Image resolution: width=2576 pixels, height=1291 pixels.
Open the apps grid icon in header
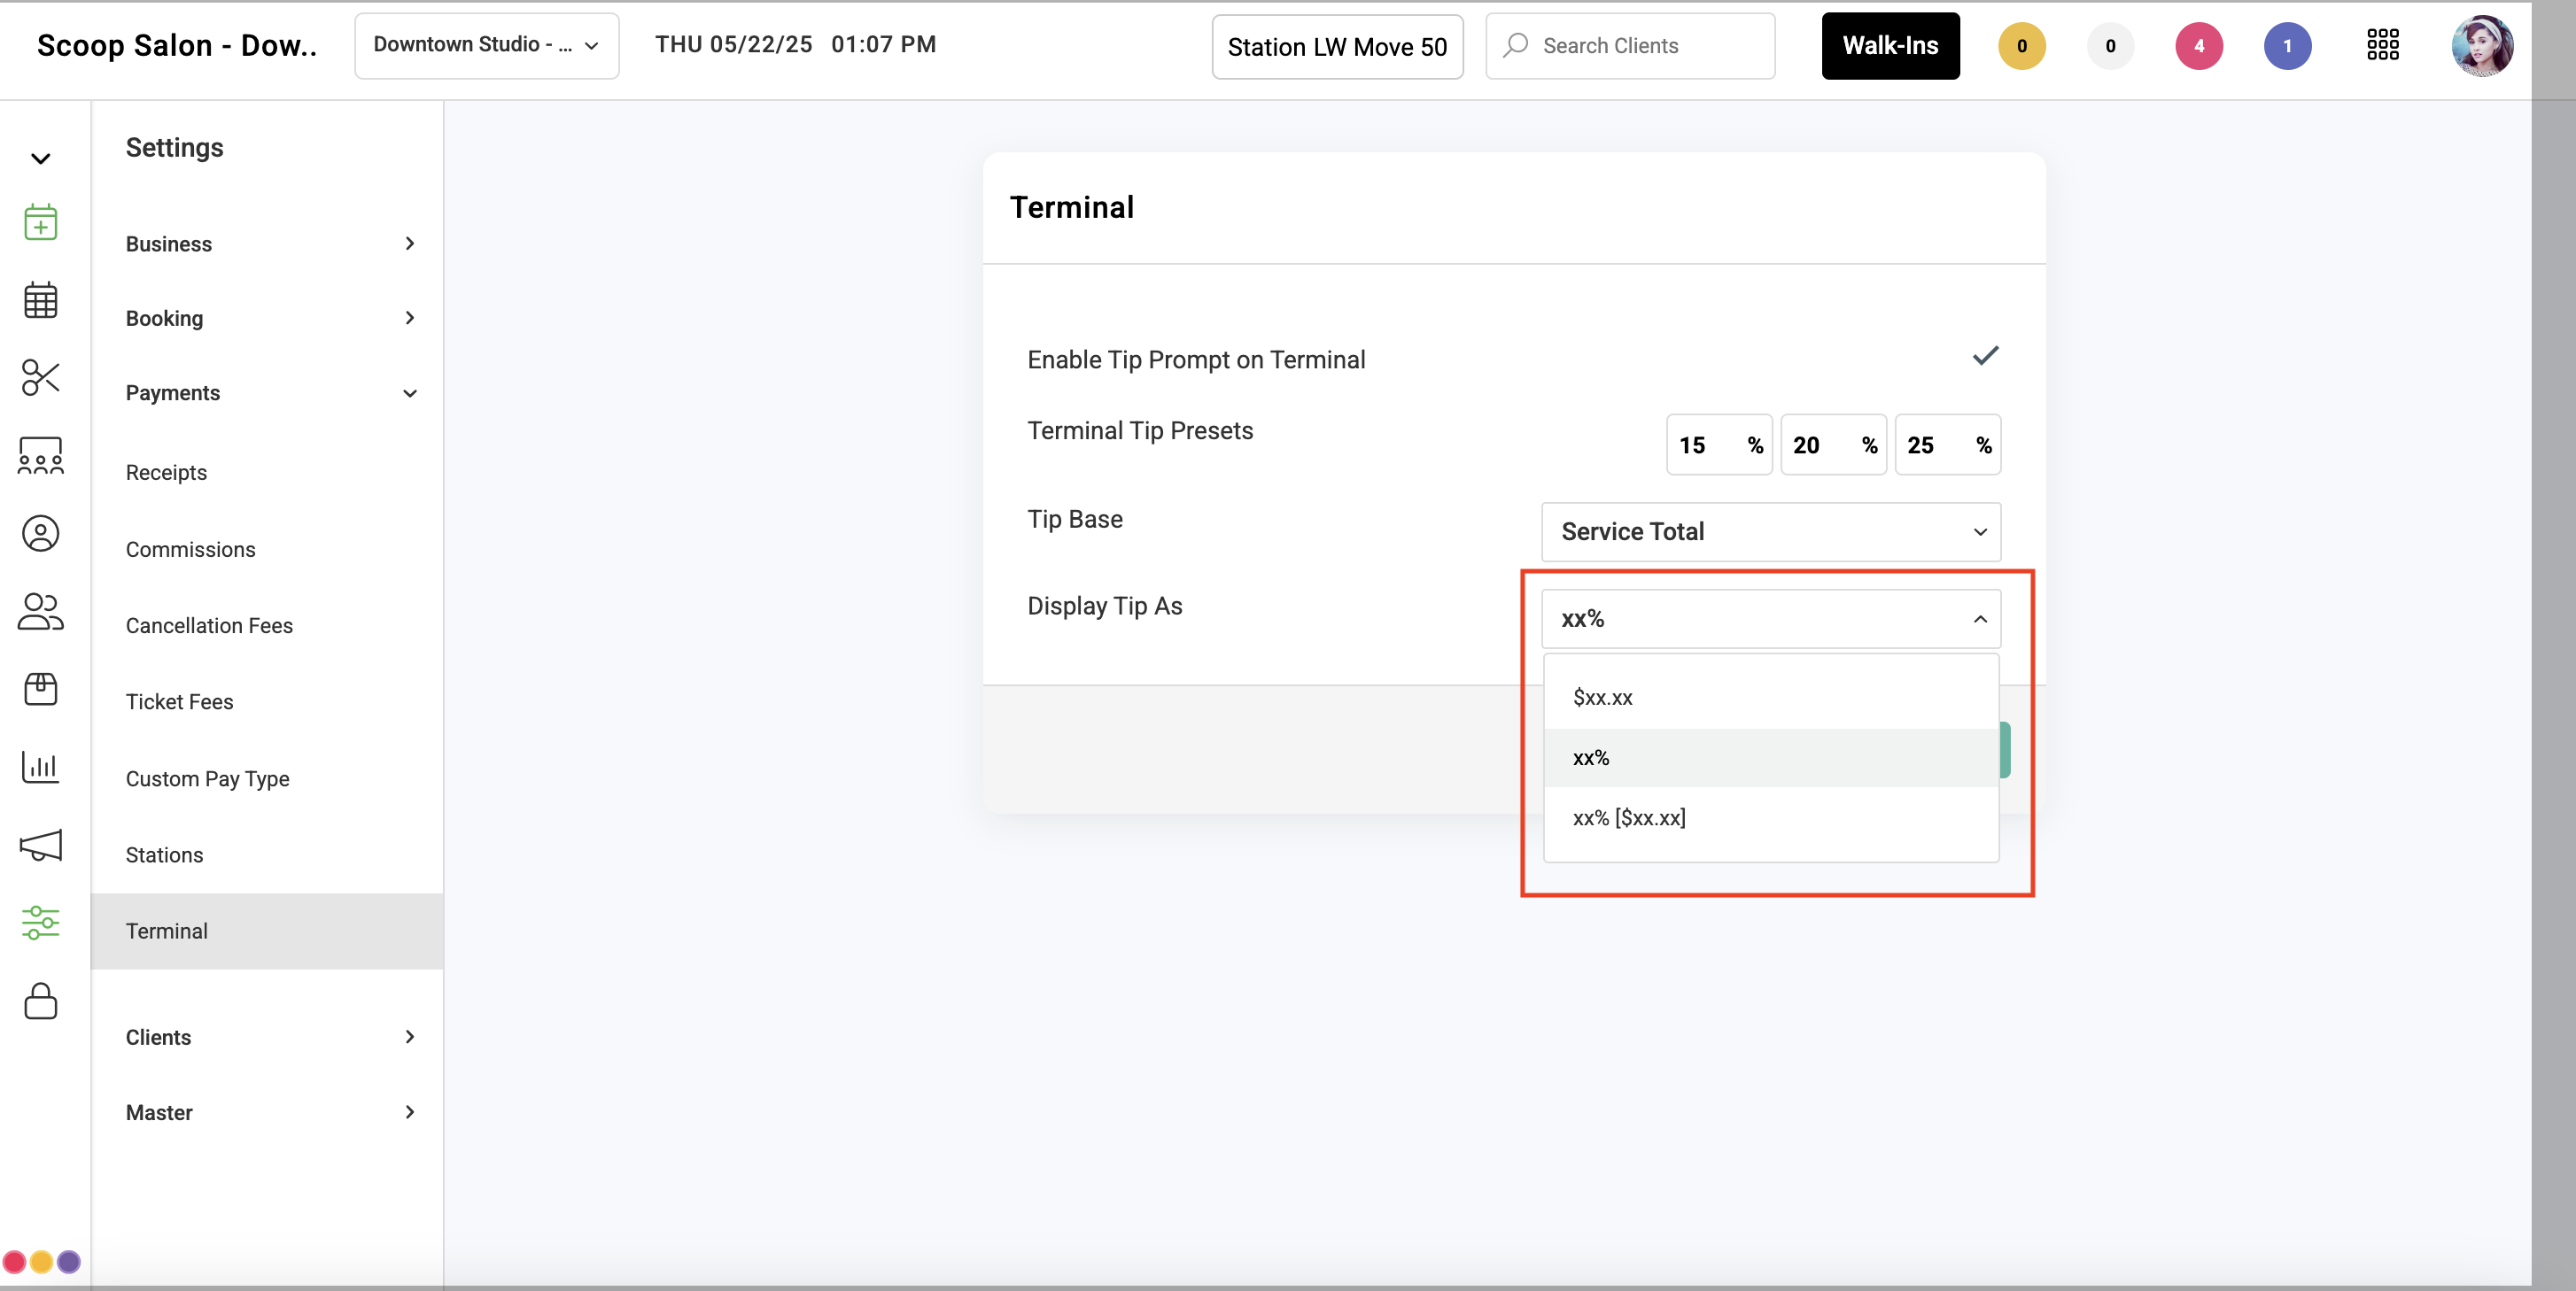2382,45
